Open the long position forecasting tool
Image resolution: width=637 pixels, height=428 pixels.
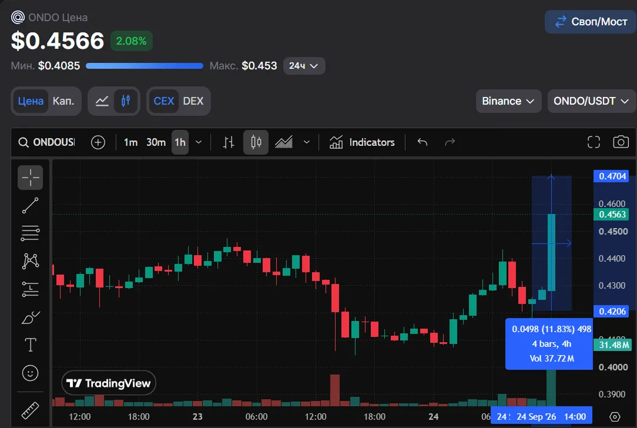point(30,289)
